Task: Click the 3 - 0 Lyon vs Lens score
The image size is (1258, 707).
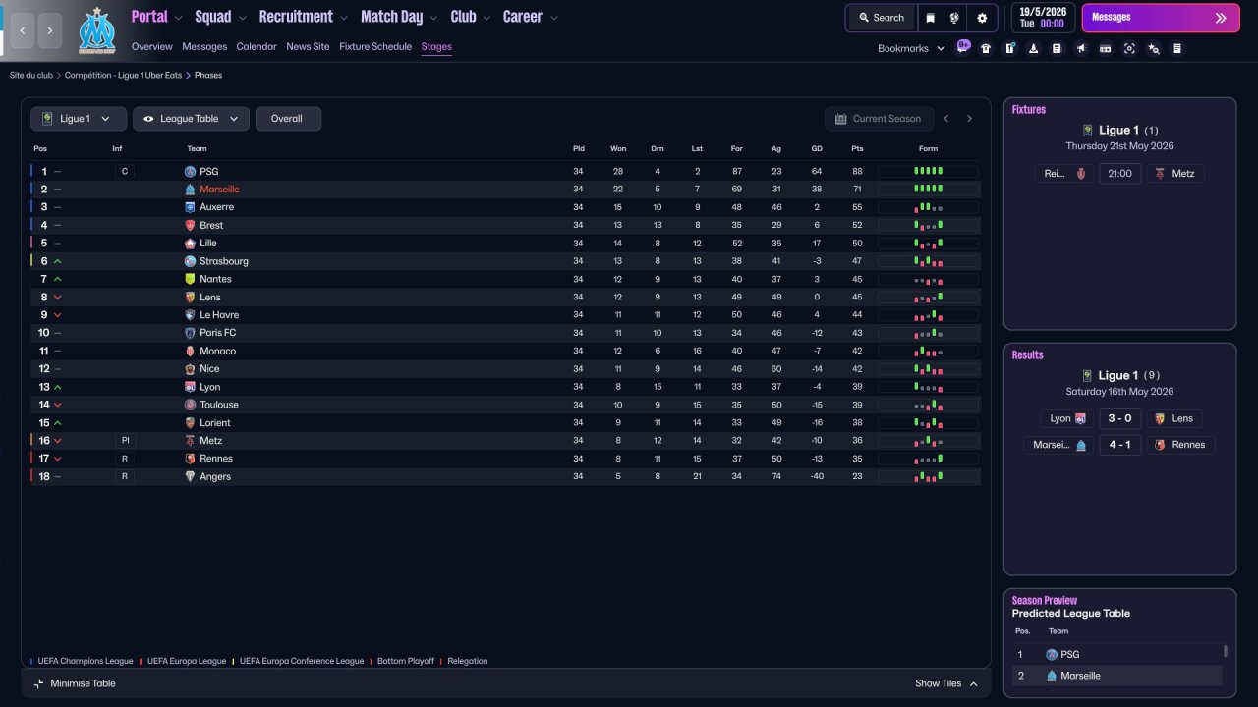Action: tap(1119, 418)
